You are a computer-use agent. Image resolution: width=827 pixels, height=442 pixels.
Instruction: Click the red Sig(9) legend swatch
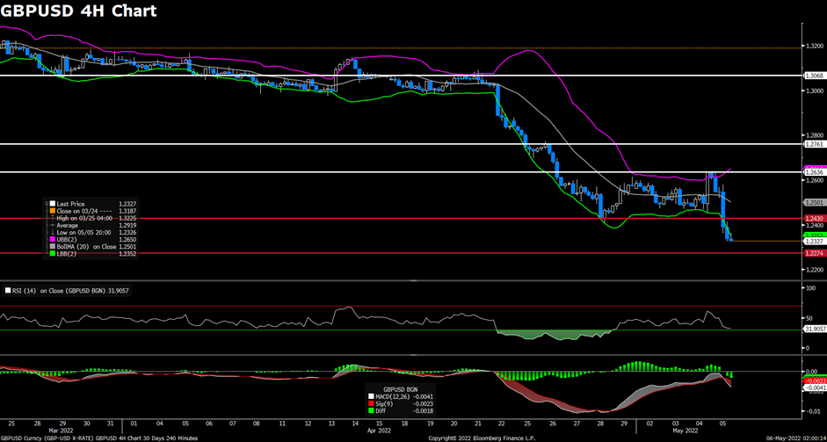(370, 403)
